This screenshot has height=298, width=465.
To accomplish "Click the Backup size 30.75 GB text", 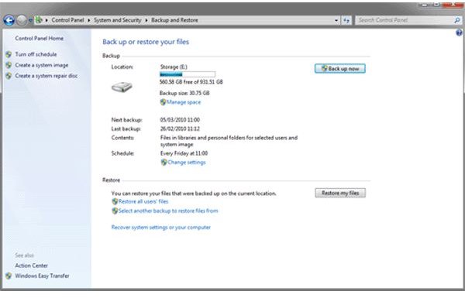I will pos(184,93).
